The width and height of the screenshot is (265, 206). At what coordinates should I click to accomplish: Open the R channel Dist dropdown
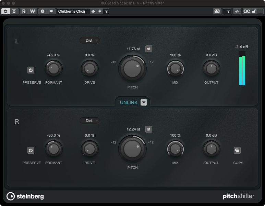(x=90, y=121)
